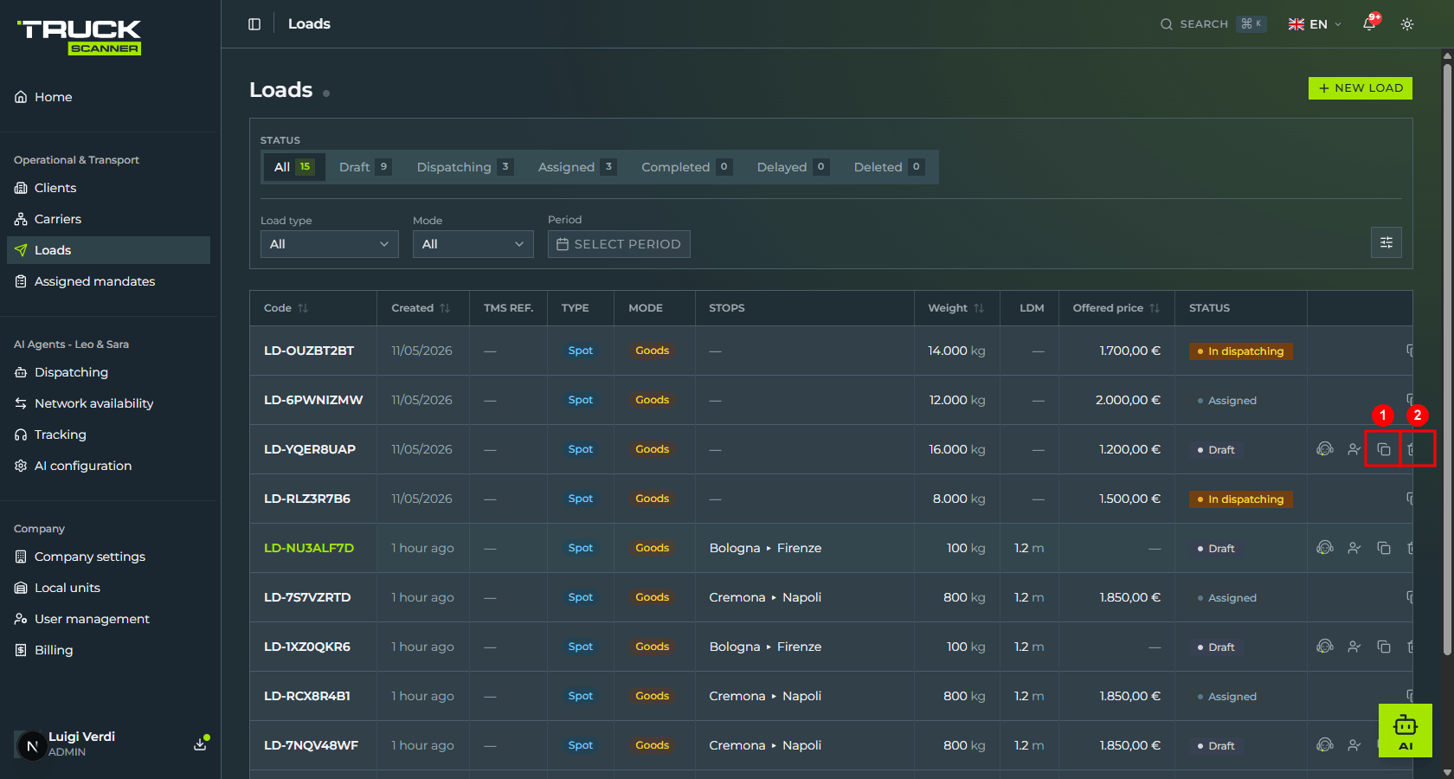Duplicate the load LD-YQER8UAP

pos(1384,449)
